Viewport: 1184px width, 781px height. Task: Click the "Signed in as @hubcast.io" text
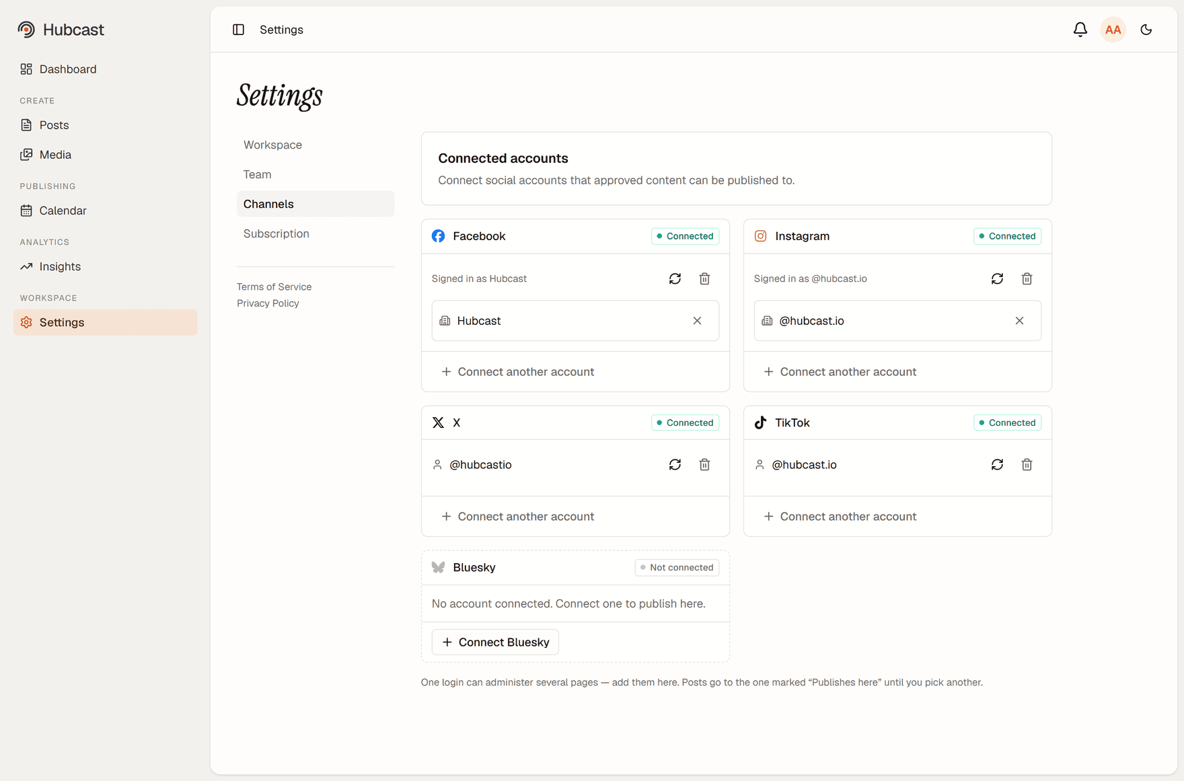[811, 278]
